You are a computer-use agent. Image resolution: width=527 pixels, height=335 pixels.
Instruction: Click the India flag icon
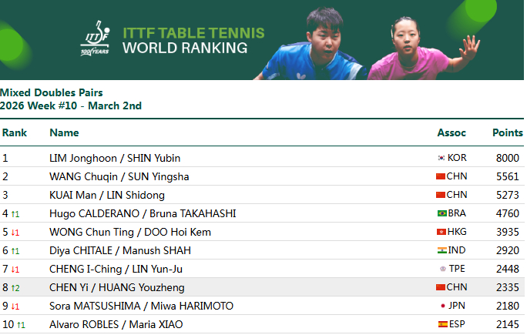(x=441, y=250)
